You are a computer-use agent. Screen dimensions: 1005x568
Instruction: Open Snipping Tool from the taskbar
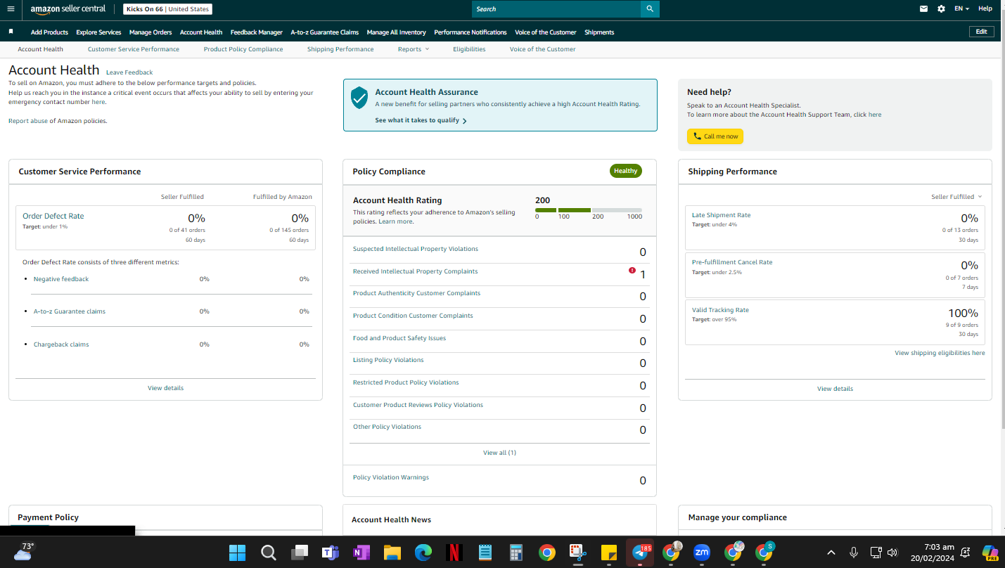[577, 553]
